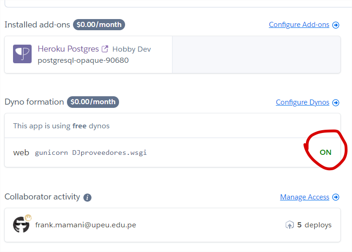
Task: Click the 5 deploys count
Action: [314, 225]
